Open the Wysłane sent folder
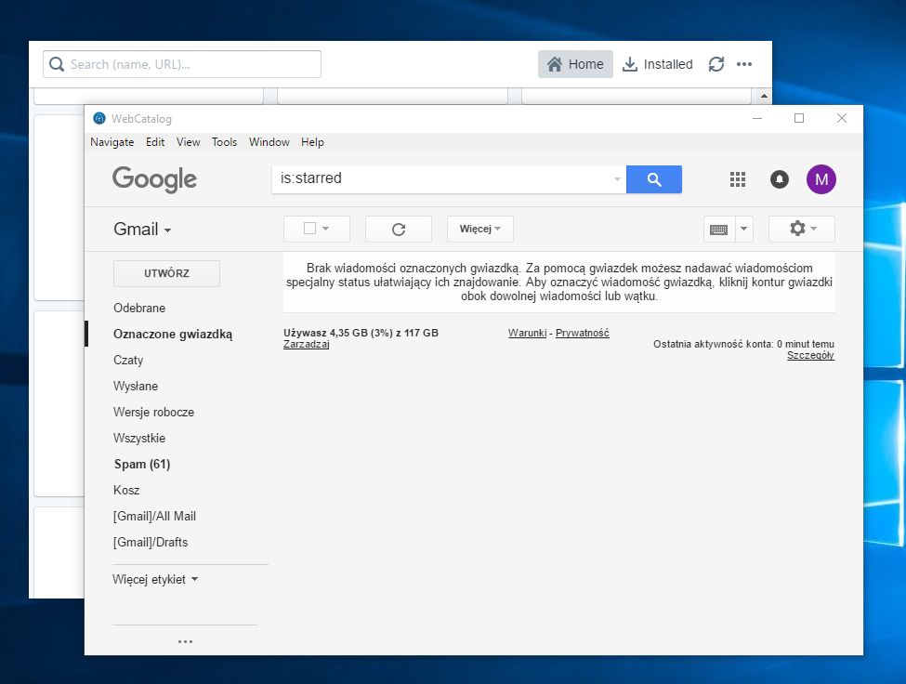Viewport: 906px width, 684px height. (136, 386)
